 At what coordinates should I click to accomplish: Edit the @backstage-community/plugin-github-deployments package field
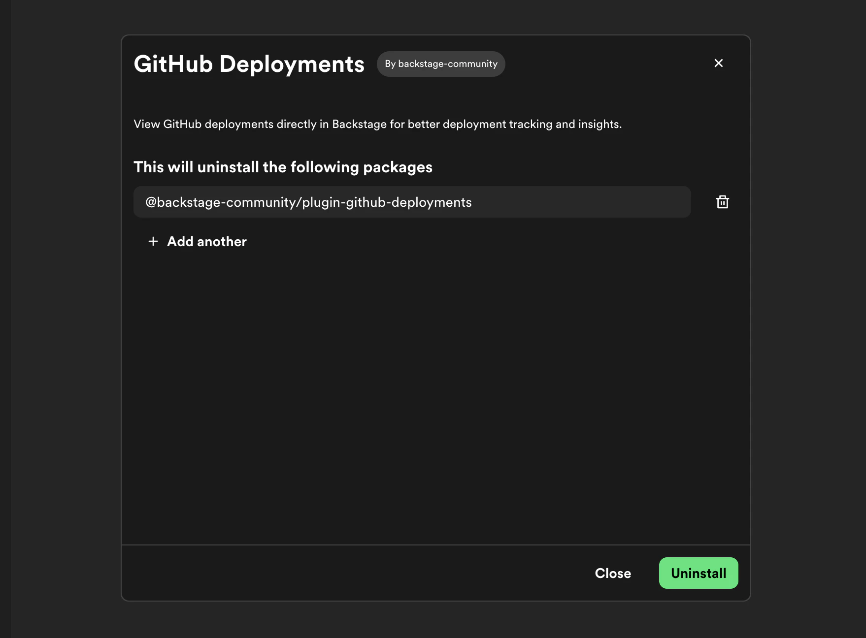(x=412, y=202)
